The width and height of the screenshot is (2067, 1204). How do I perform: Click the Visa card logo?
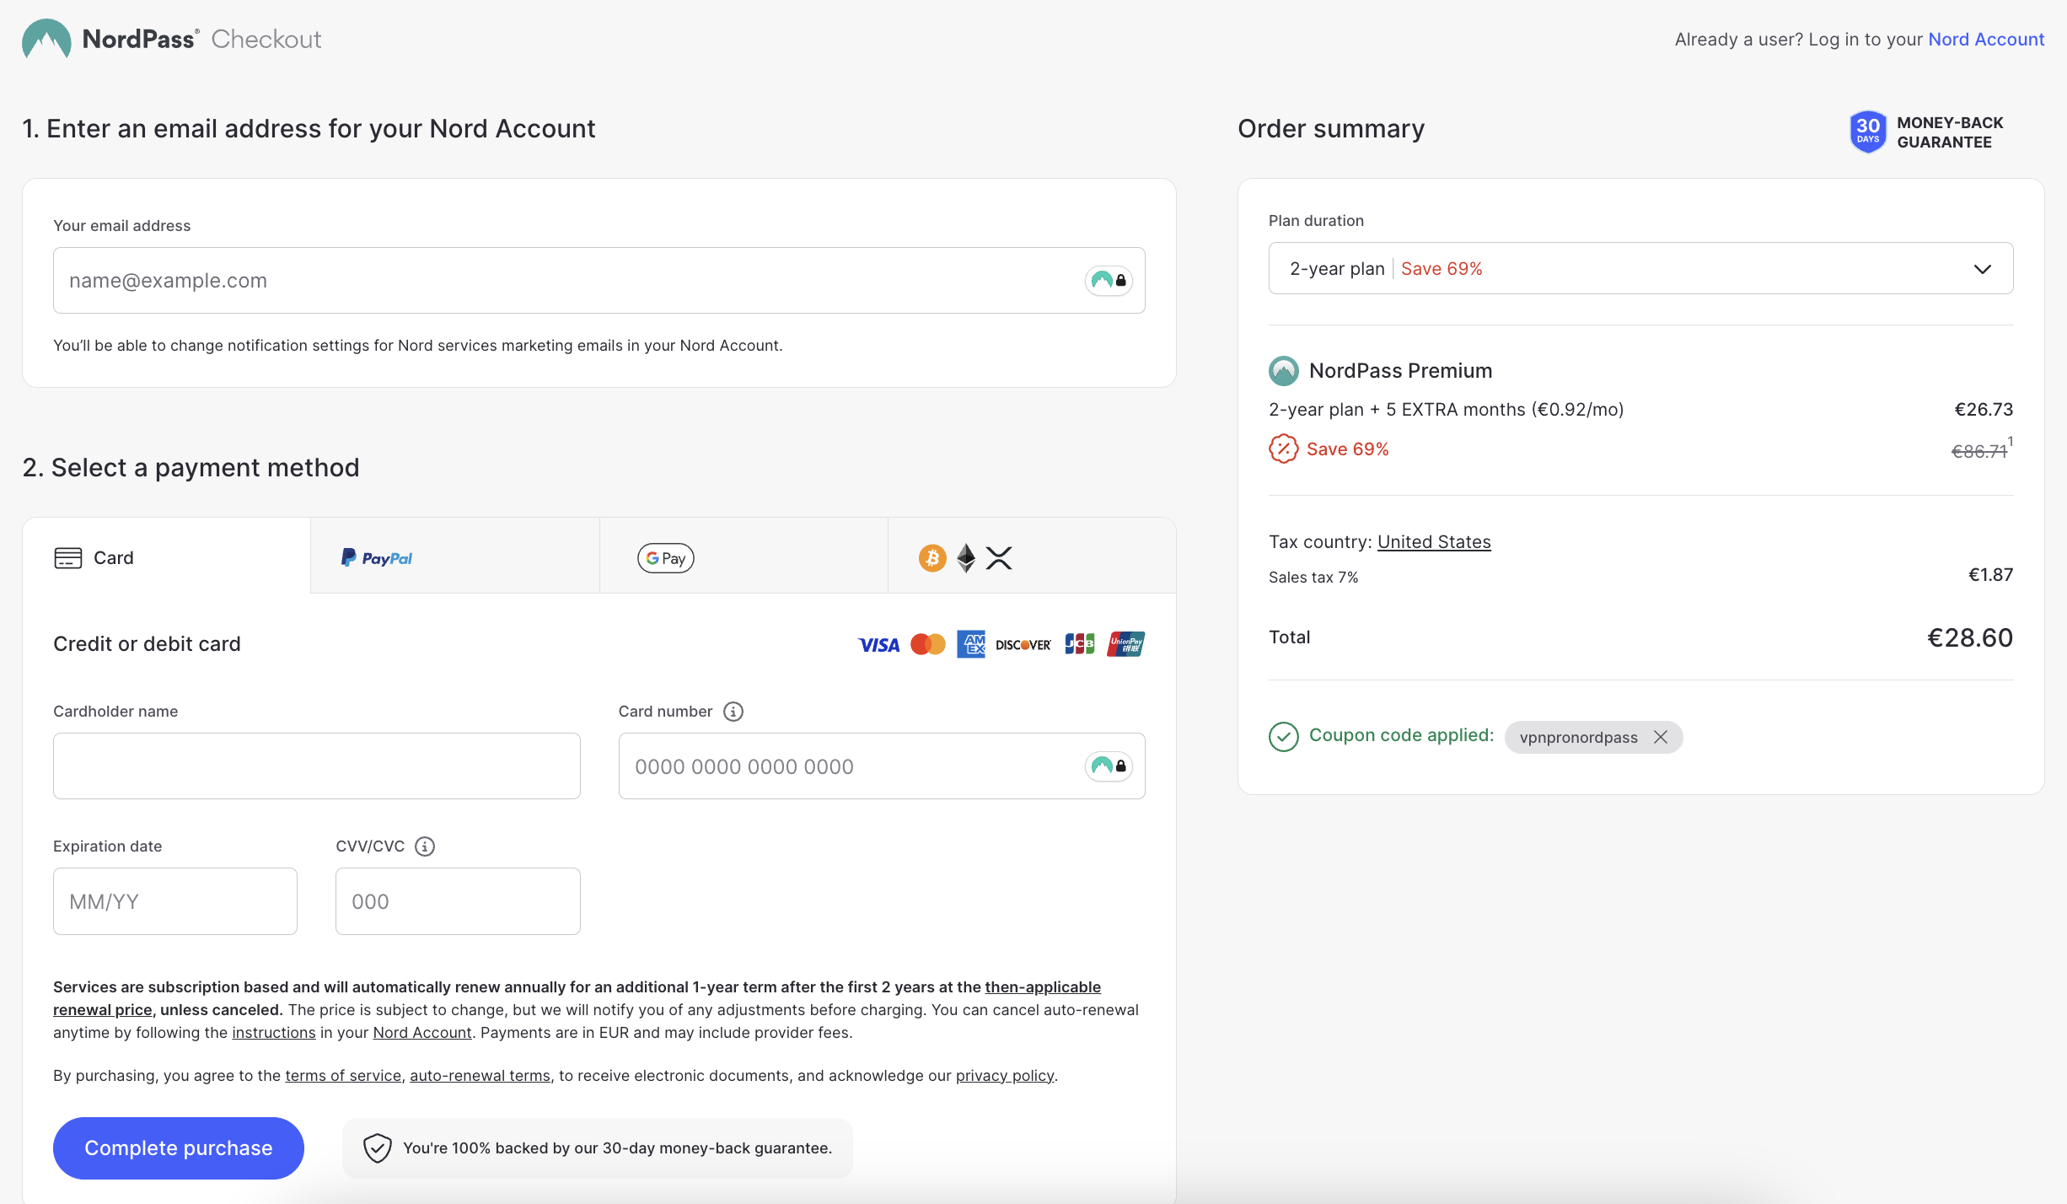click(x=878, y=645)
